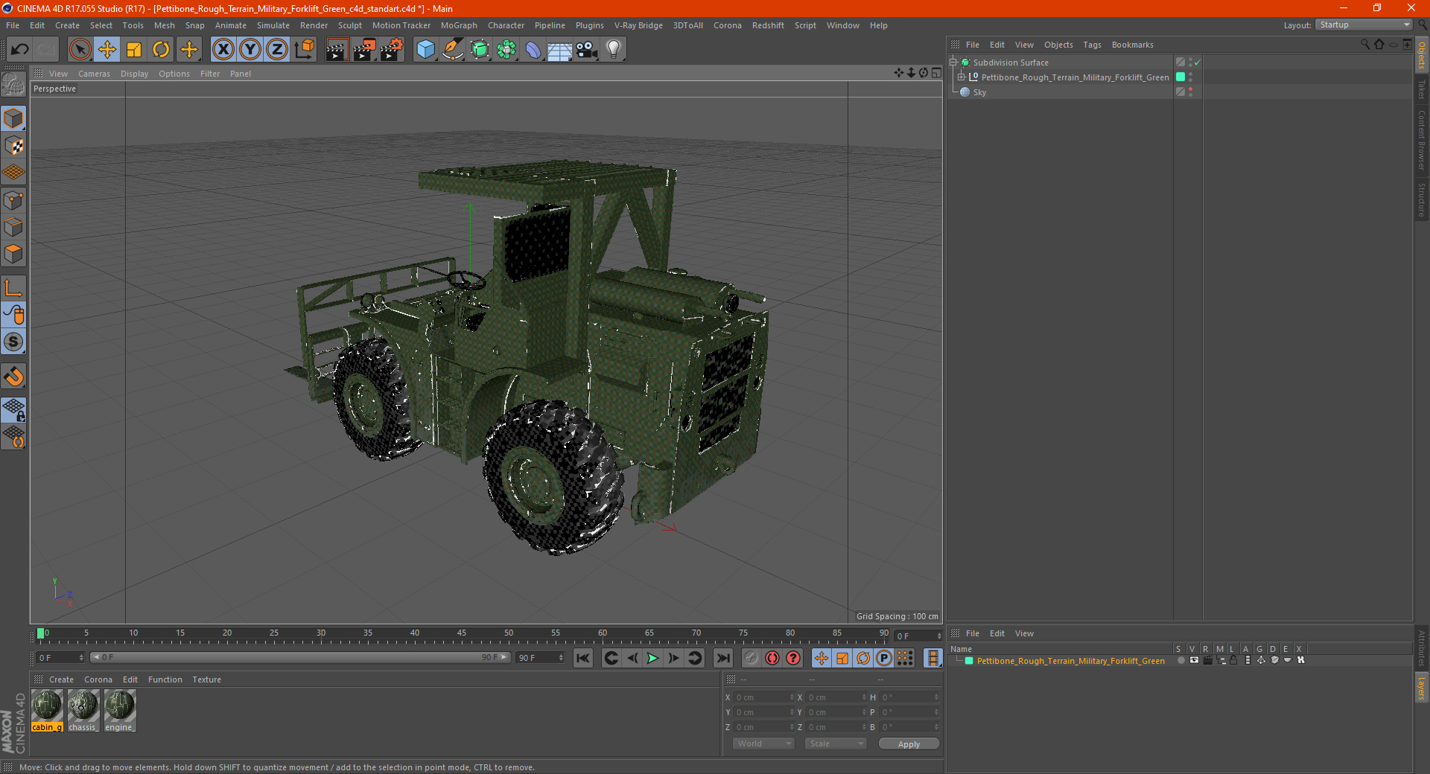Select the Sky object

979,92
